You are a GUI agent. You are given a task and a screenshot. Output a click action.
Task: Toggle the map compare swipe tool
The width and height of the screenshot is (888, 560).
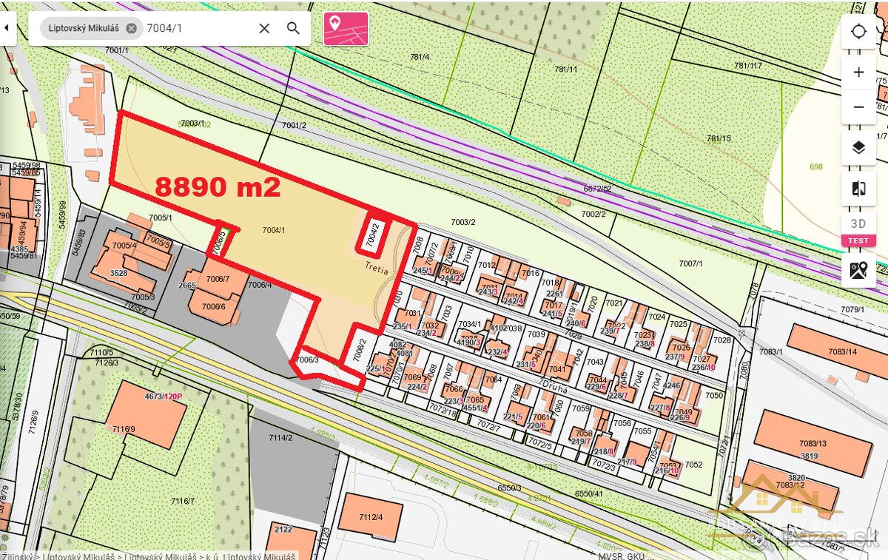click(858, 189)
